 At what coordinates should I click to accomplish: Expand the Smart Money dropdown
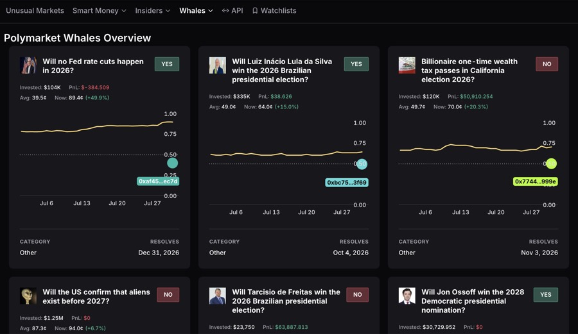click(99, 11)
